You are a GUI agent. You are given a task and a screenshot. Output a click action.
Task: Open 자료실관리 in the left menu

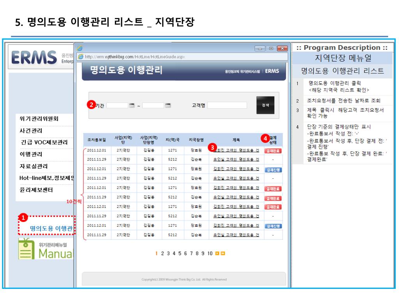click(34, 166)
